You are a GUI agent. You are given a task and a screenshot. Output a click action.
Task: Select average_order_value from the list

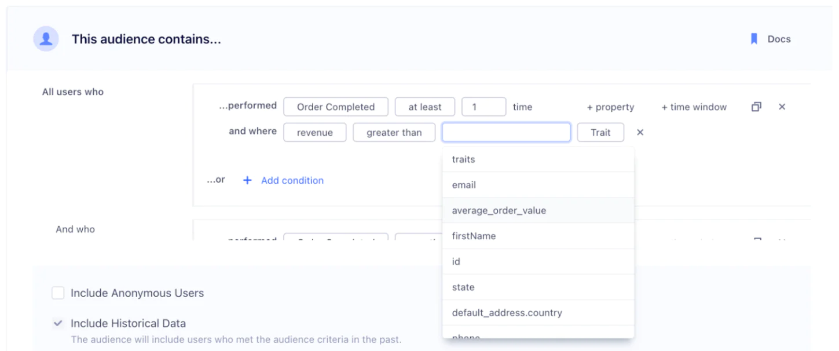499,210
